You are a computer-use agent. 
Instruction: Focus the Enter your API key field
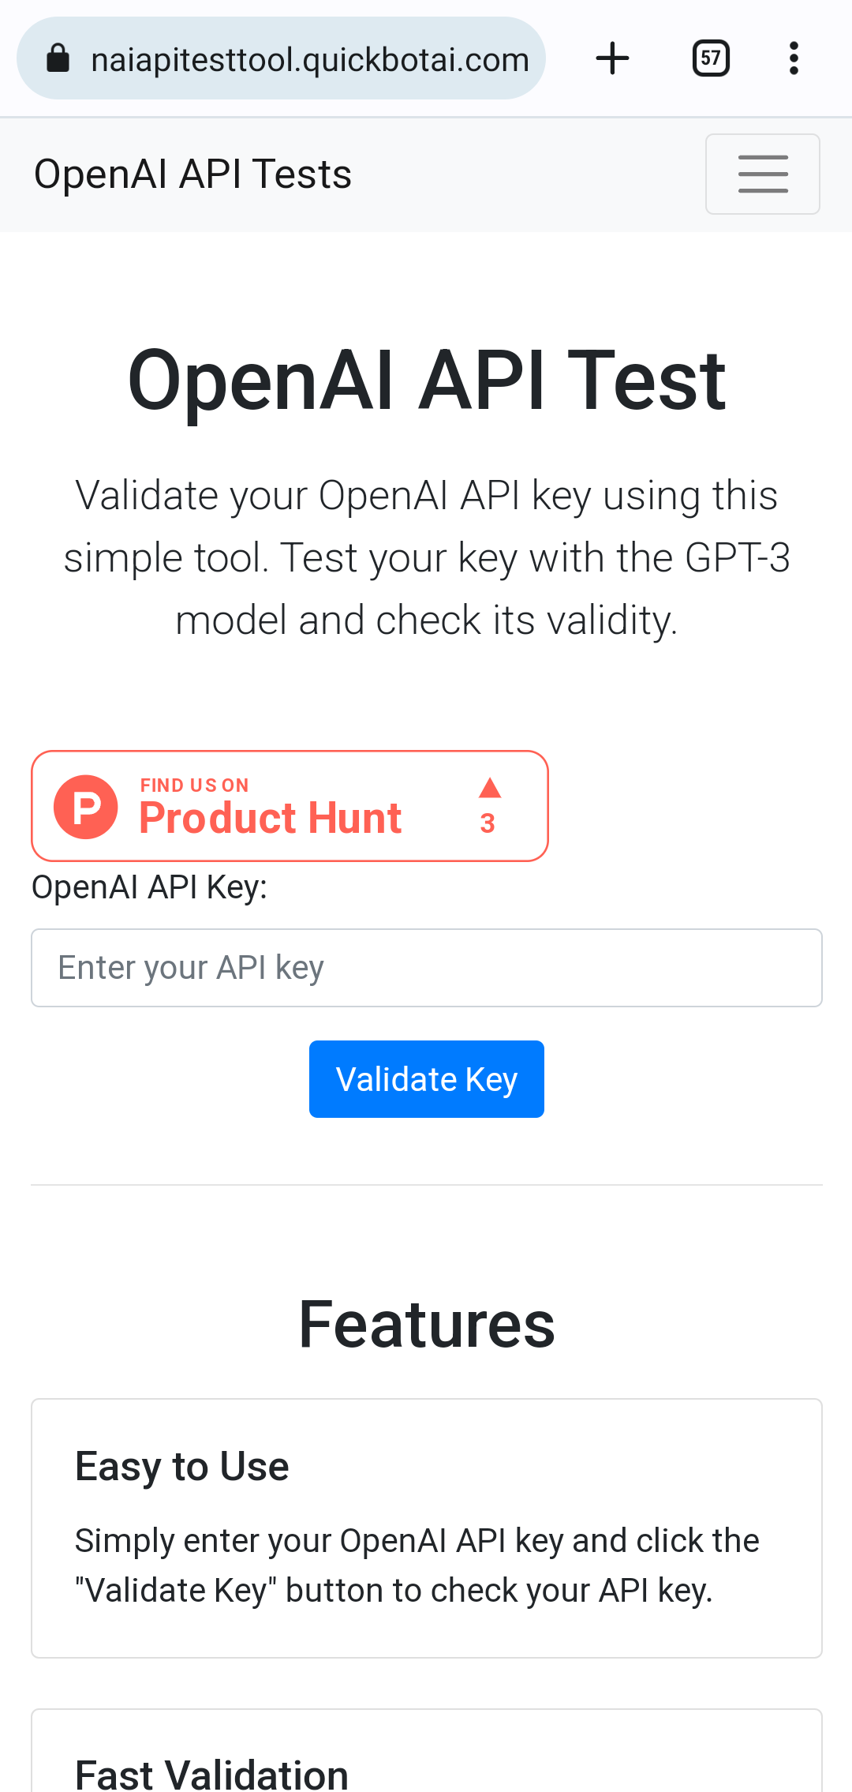427,968
